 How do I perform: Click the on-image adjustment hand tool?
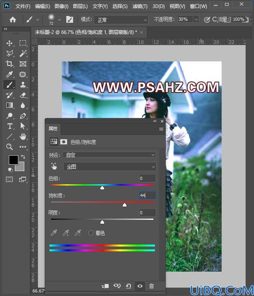54,166
